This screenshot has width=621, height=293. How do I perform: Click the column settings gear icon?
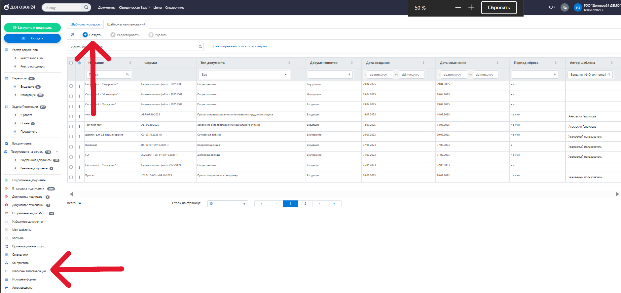point(79,63)
